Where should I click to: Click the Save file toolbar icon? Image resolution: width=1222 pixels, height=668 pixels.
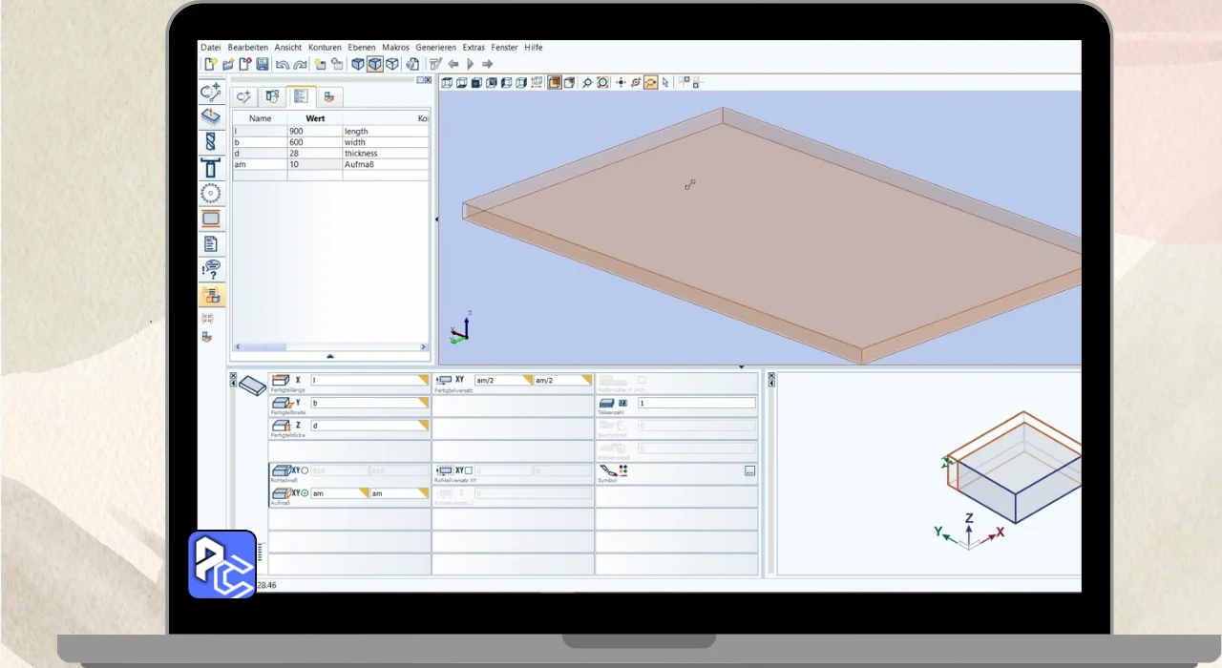262,64
